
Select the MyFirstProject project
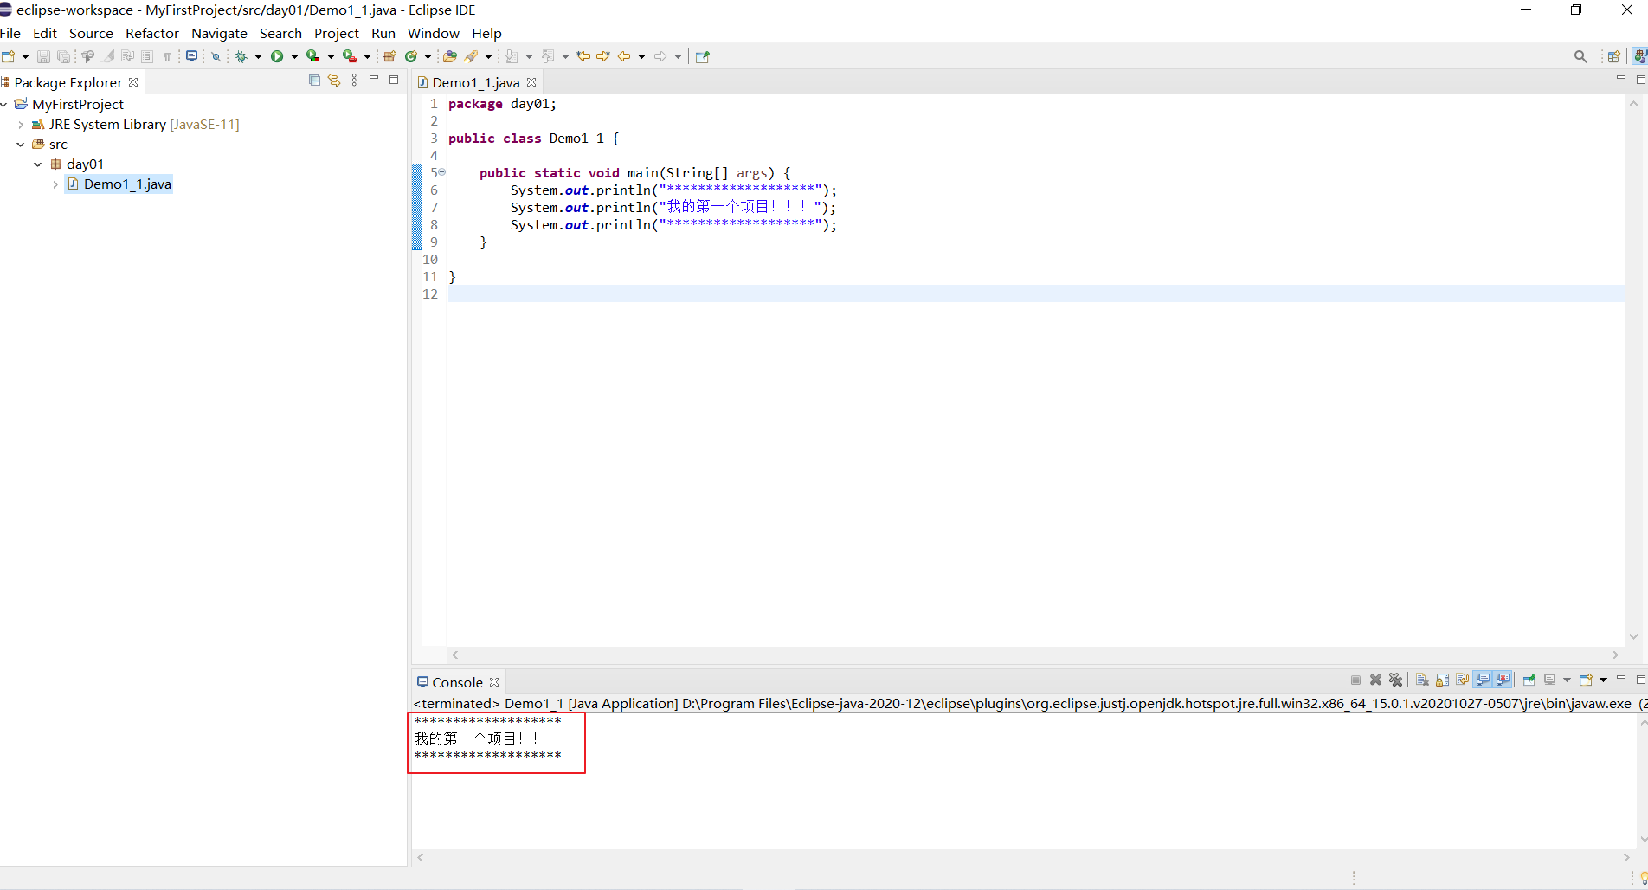pyautogui.click(x=78, y=104)
